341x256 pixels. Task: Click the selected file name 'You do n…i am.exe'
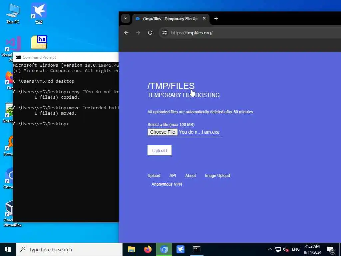coord(199,132)
